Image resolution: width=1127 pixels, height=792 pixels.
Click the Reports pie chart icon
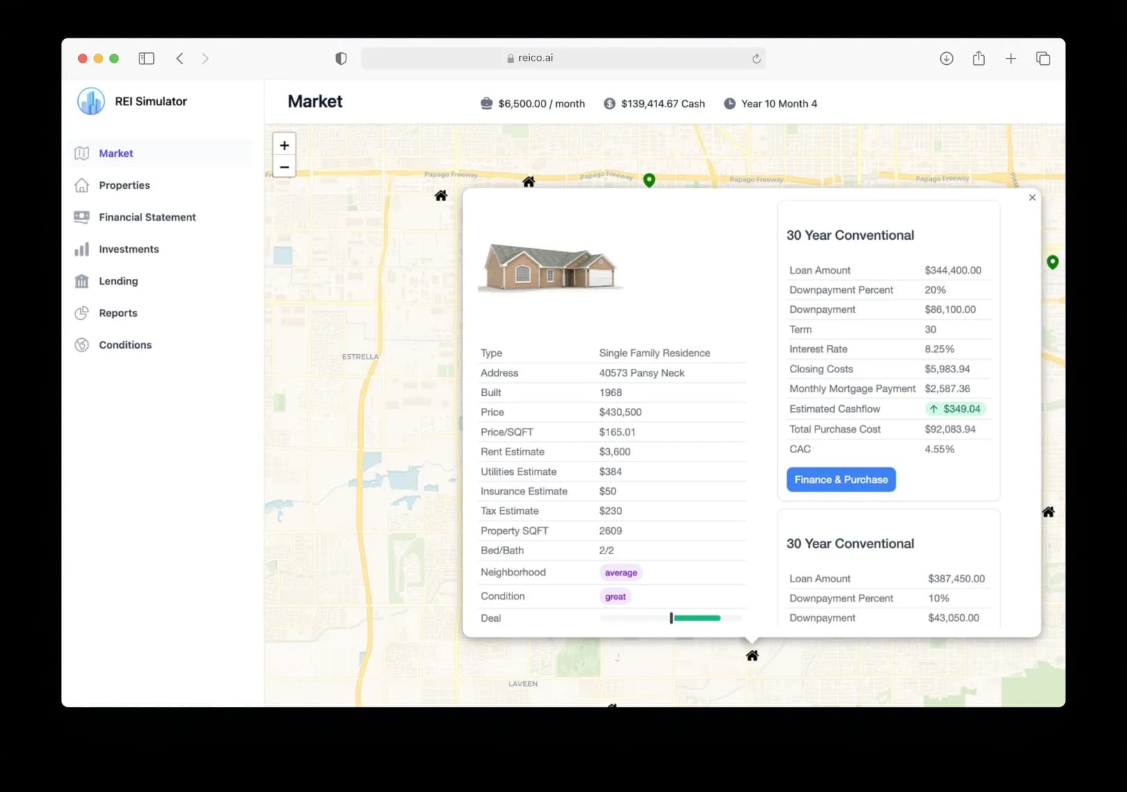[x=82, y=313]
